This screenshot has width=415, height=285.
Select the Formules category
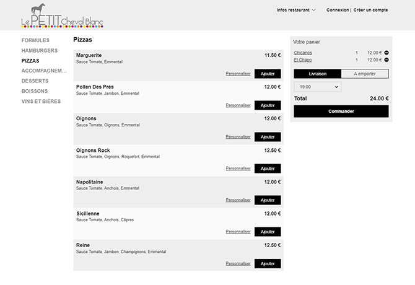(35, 40)
